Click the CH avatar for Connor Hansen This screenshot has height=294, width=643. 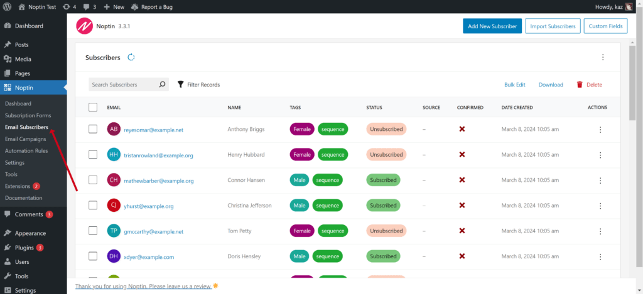[114, 180]
